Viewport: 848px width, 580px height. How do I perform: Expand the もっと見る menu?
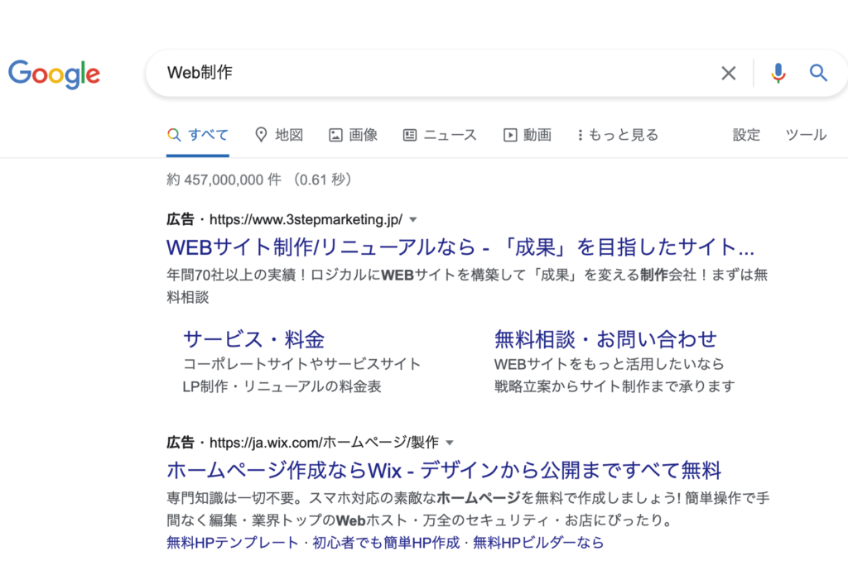pos(618,135)
